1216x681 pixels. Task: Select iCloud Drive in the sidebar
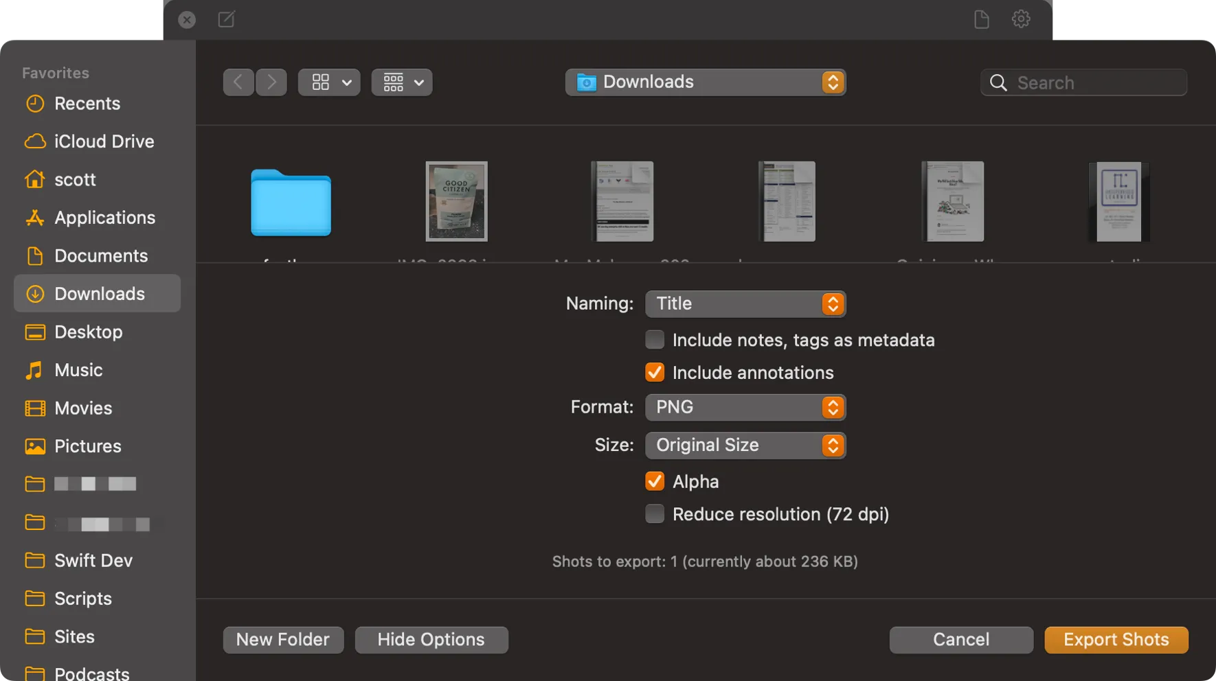click(x=104, y=141)
